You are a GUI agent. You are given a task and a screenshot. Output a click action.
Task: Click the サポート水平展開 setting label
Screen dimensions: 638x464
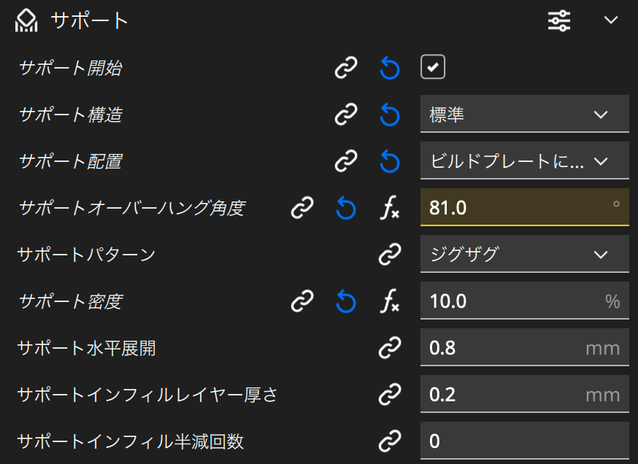tap(86, 349)
